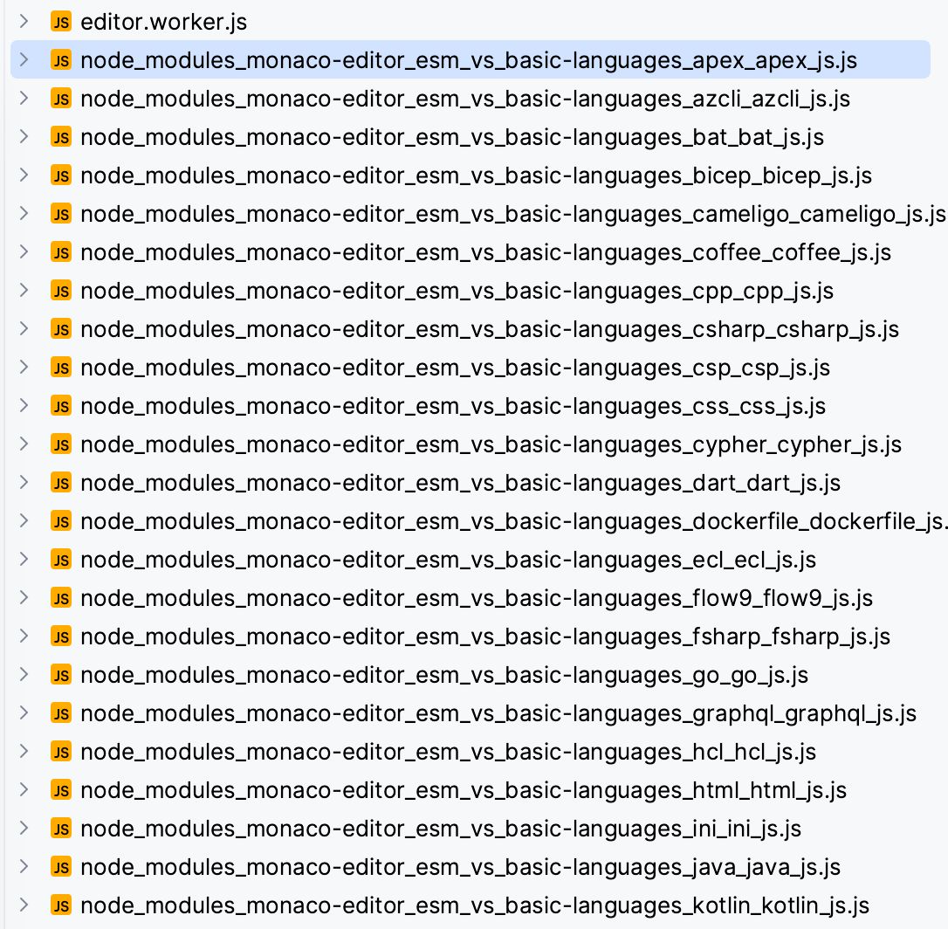Expand the csp_csp_js.js chevron
The height and width of the screenshot is (929, 948).
(x=24, y=367)
